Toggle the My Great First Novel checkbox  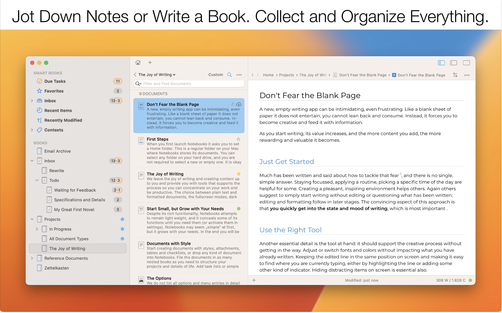[49, 210]
